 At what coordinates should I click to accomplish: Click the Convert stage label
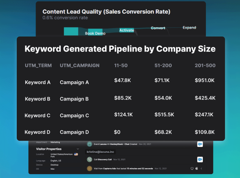point(158,28)
